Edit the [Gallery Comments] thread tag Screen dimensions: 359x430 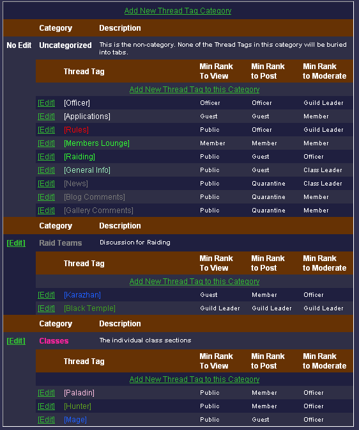[46, 211]
